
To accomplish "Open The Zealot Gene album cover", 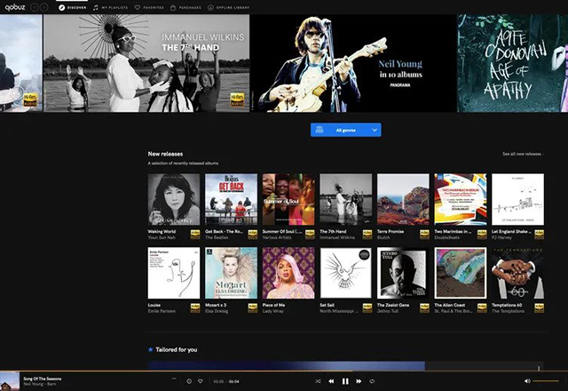I will pos(403,273).
